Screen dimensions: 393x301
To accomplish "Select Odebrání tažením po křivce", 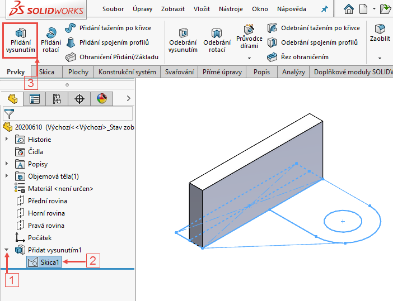I will [314, 28].
